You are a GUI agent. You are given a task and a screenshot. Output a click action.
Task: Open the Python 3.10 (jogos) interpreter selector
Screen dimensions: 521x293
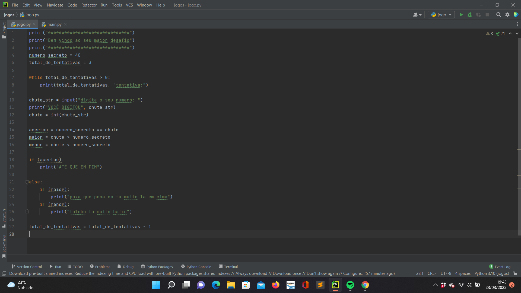tap(491, 273)
